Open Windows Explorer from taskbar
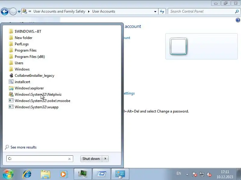241x180 pixels. pos(45,174)
